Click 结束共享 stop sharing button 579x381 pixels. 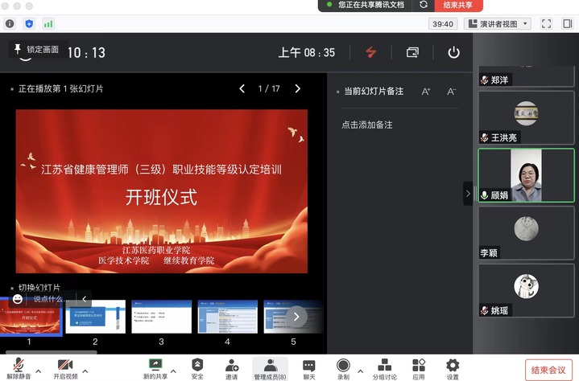(x=457, y=5)
